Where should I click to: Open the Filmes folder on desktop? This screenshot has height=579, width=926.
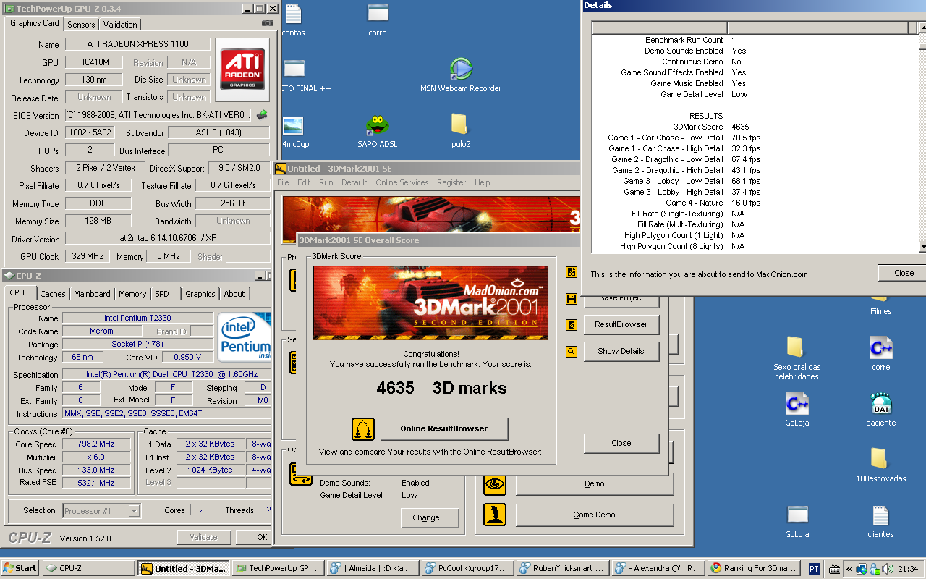click(880, 304)
